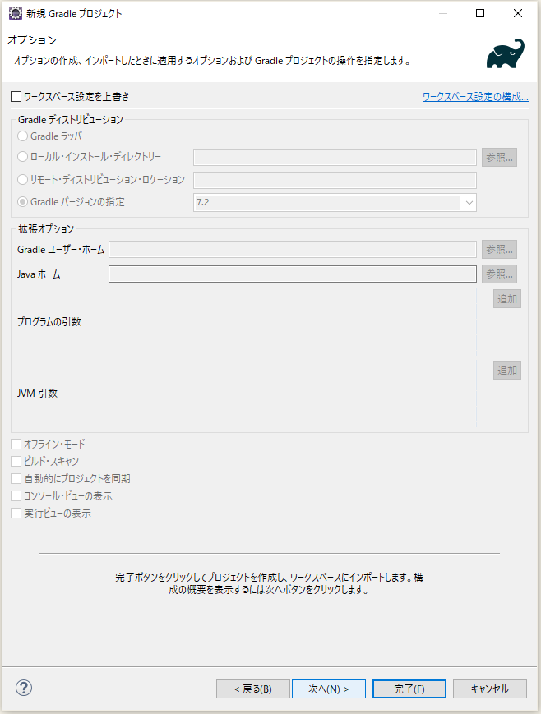Enable ワークスペース設定を上書き checkbox

pyautogui.click(x=16, y=96)
